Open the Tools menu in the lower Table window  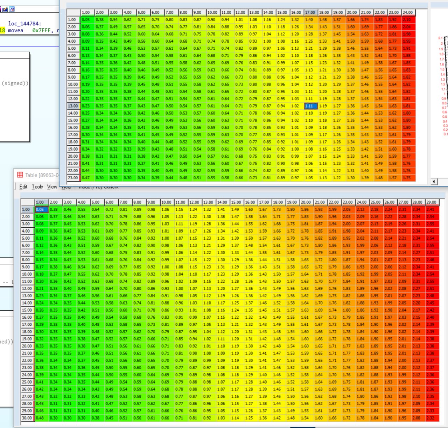(37, 187)
